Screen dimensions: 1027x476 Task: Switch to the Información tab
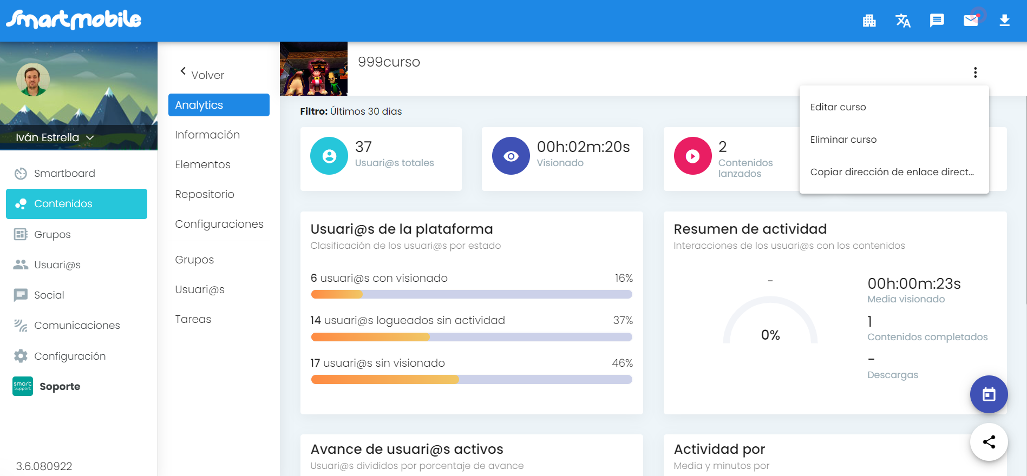click(207, 135)
